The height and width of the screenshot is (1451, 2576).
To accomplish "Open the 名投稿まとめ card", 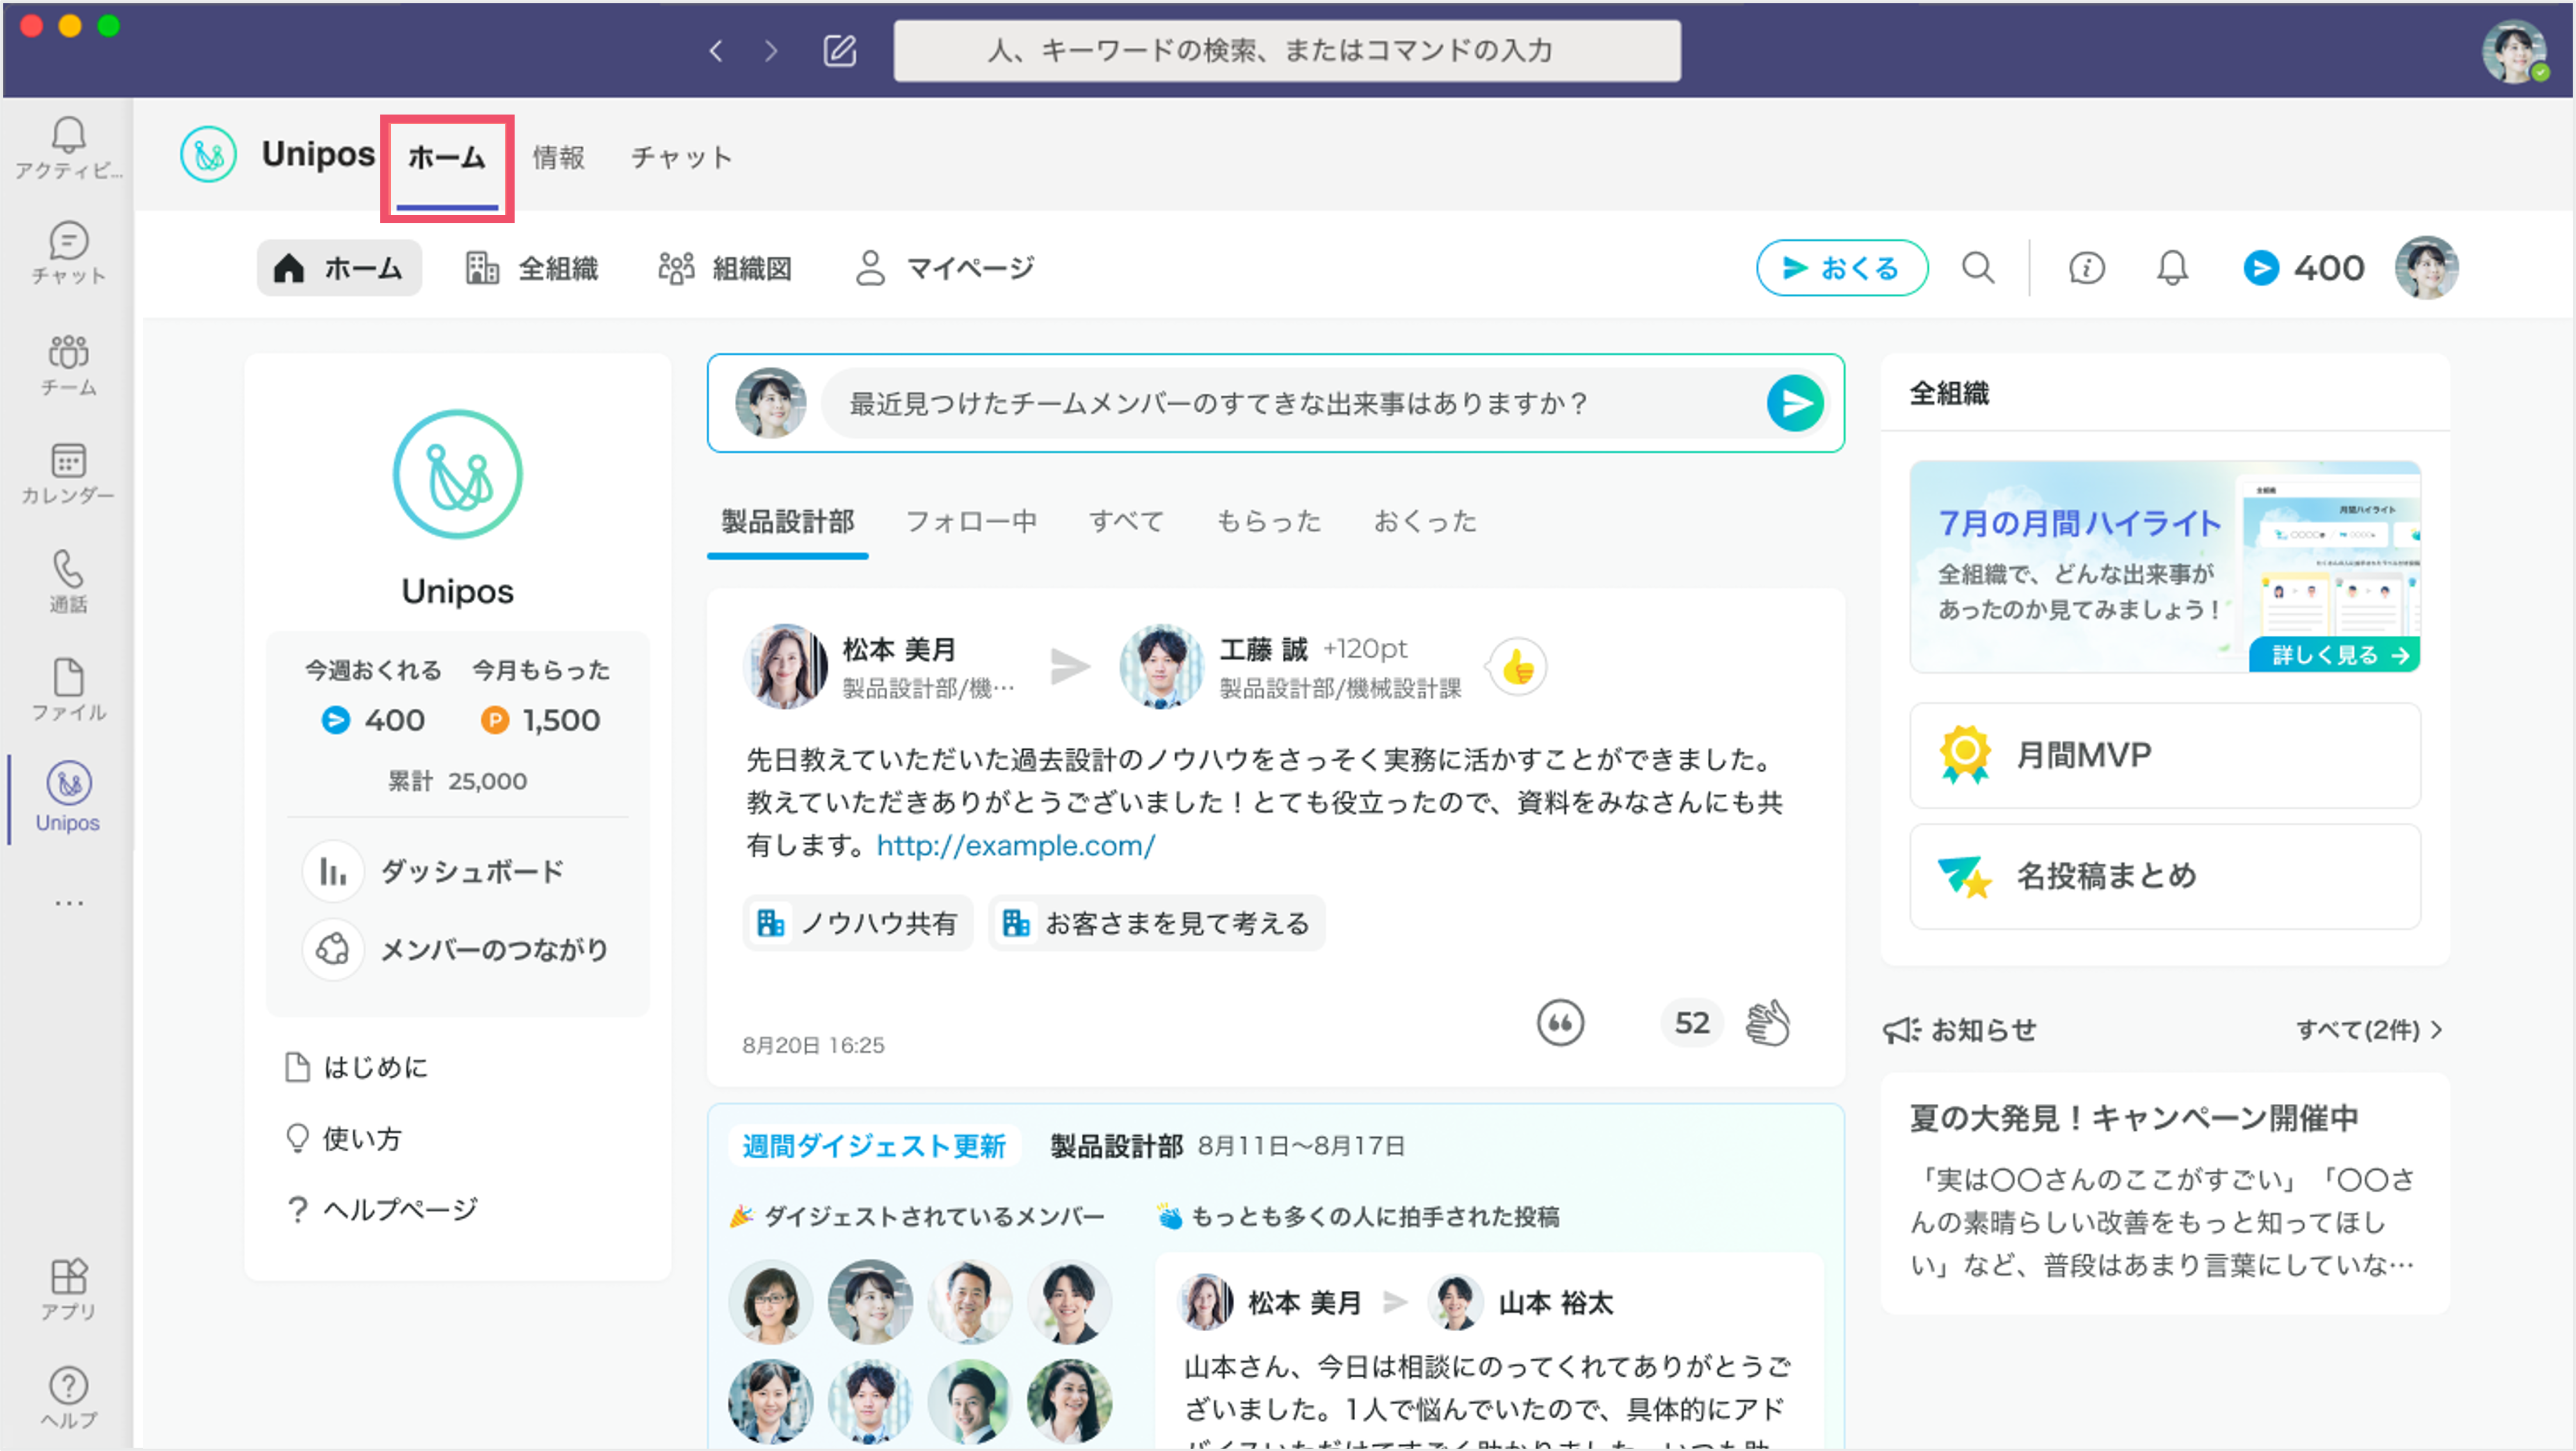I will [2165, 877].
